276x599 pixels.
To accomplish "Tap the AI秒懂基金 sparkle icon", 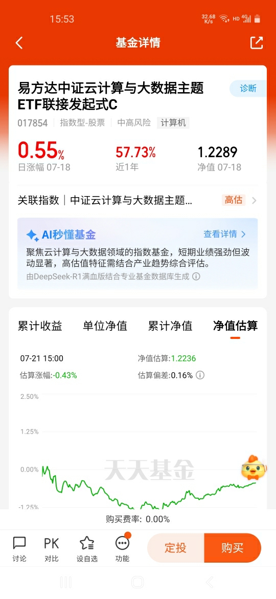I will point(32,236).
